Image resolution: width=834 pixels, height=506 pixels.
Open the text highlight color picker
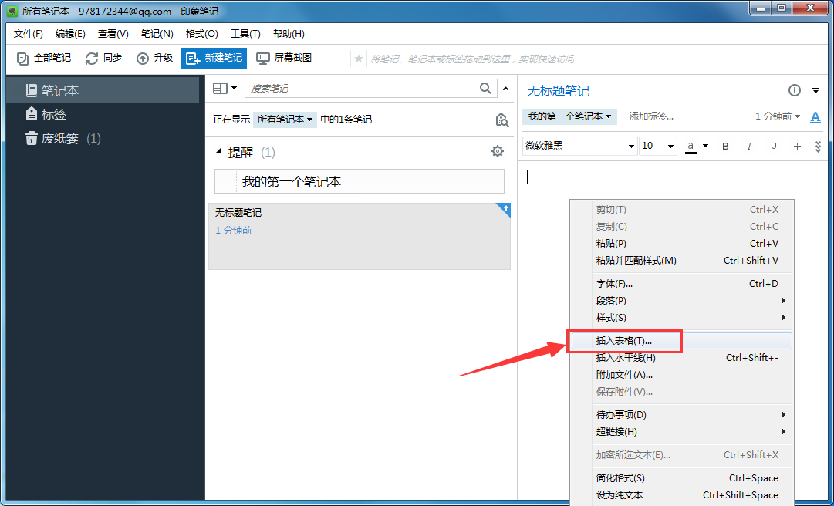pos(694,146)
